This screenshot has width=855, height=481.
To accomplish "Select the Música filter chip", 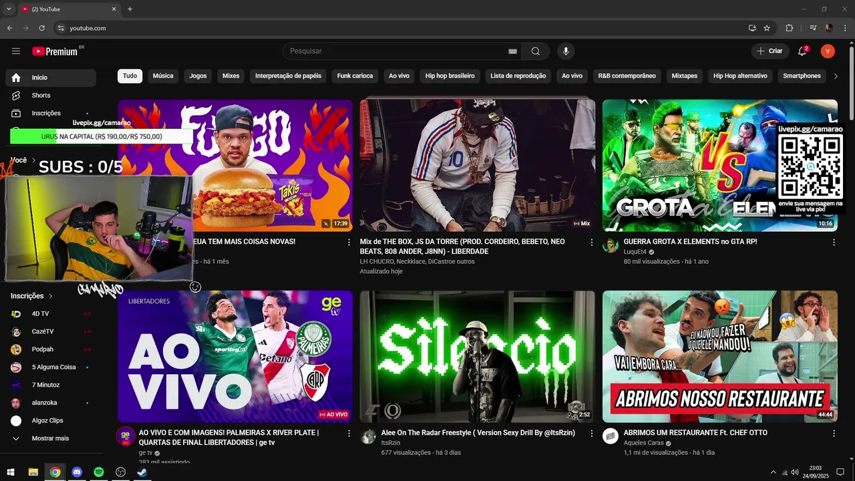I will (x=163, y=76).
